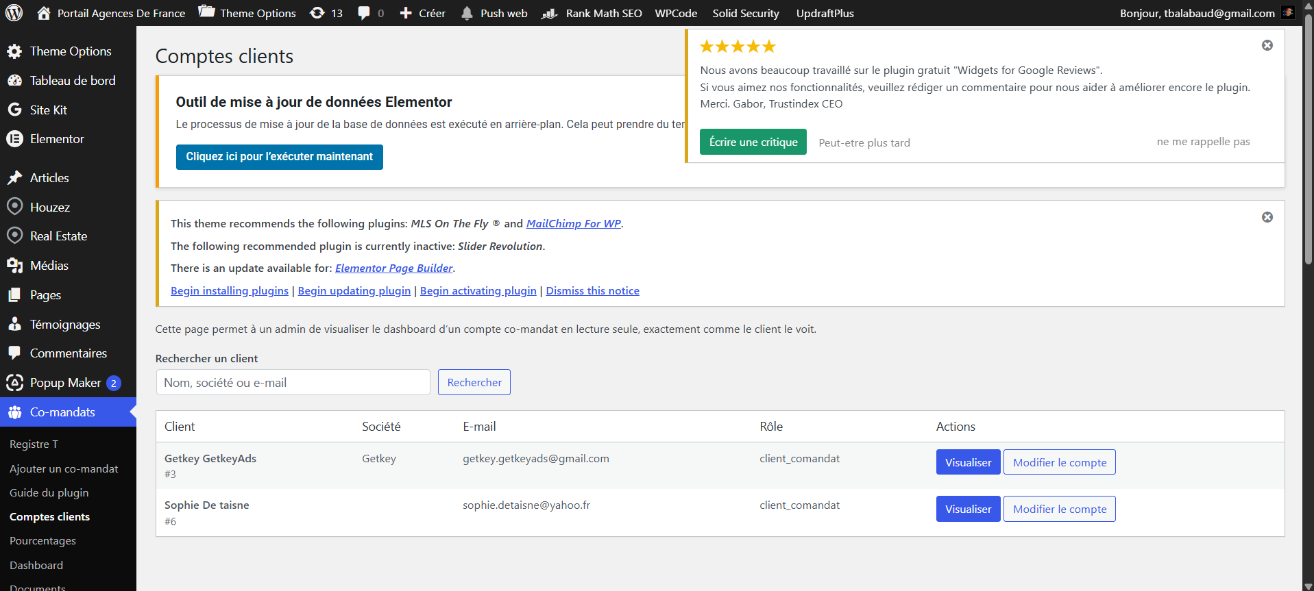Click Visualiser for Getkey GetkeyAds
This screenshot has height=591, width=1314.
click(968, 462)
